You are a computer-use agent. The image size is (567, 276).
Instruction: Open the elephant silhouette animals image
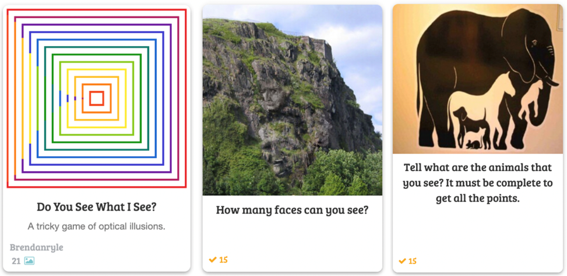click(x=478, y=79)
